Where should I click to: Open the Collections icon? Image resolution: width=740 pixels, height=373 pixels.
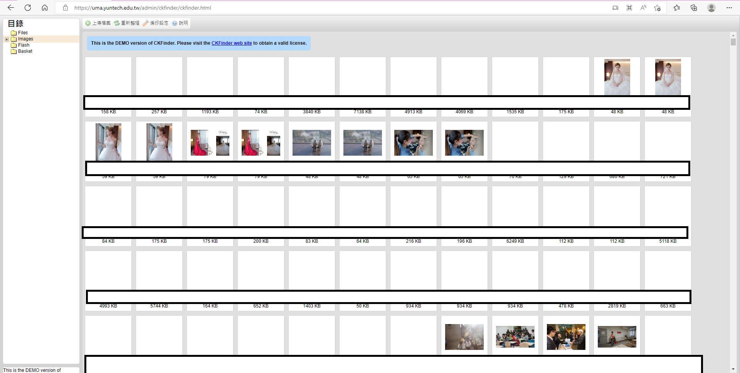point(694,8)
